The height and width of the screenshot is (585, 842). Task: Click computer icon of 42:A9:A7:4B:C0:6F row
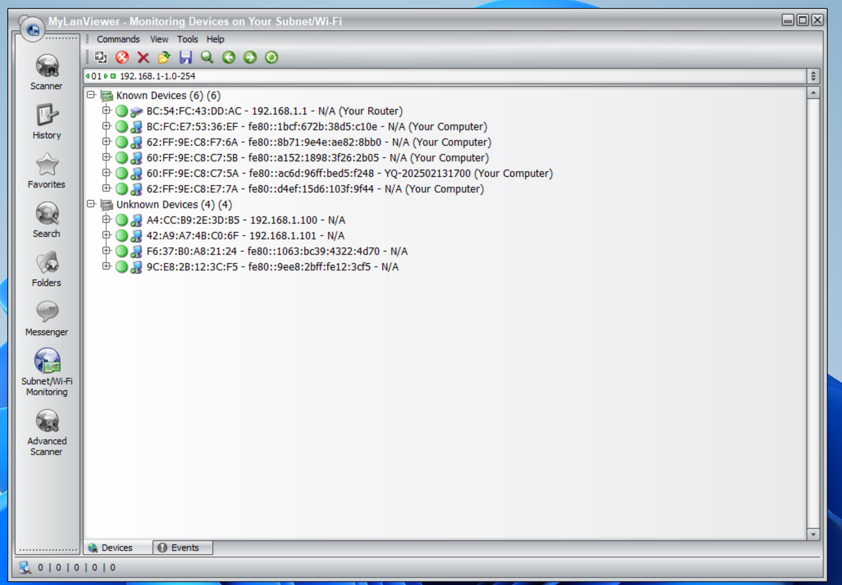(x=136, y=236)
